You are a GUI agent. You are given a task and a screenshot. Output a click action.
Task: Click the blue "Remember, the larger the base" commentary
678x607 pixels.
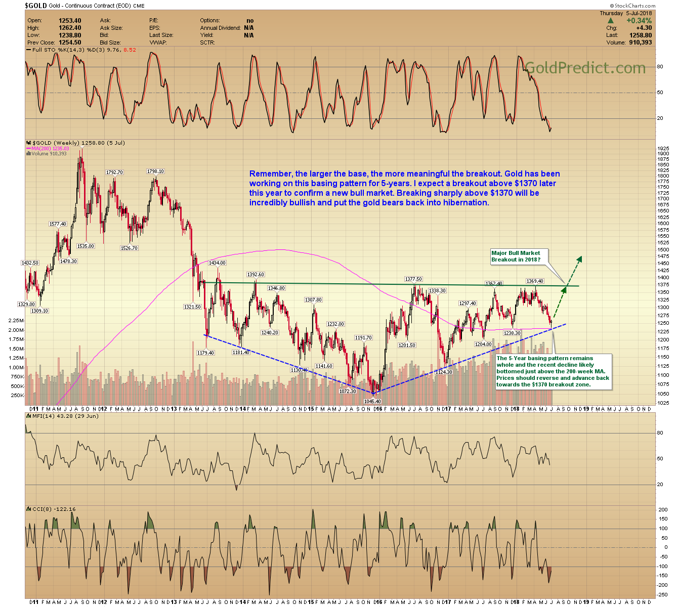(x=405, y=188)
